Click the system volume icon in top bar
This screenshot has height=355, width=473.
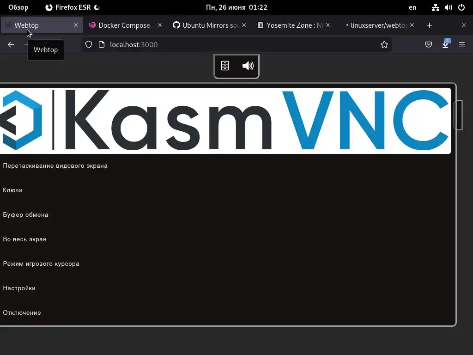point(448,7)
